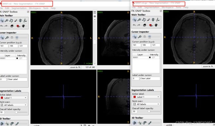The image size is (215, 126).
Task: Click label opacity slider in right window
Action: (149, 112)
